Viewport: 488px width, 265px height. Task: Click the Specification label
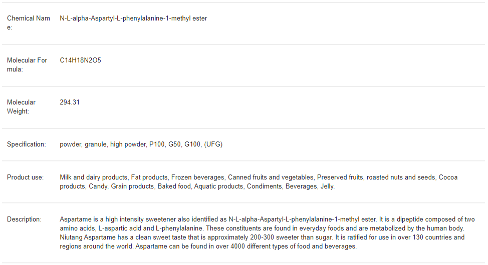pos(26,144)
